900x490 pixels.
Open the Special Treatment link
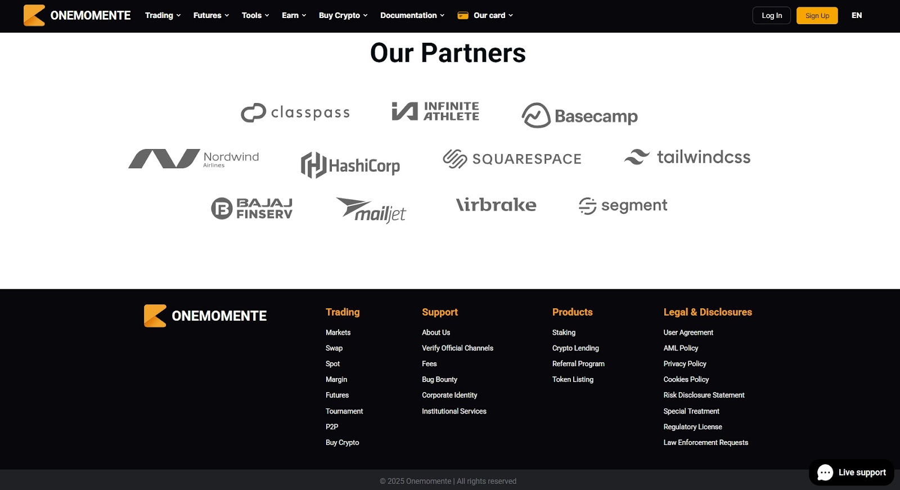point(691,411)
